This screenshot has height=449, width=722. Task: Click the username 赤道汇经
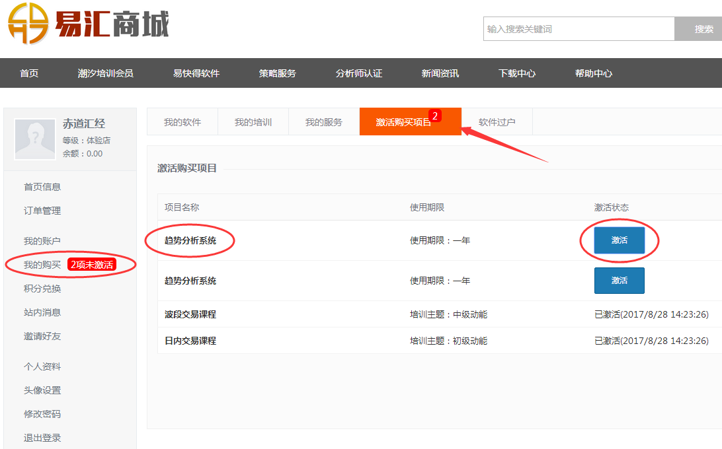84,123
